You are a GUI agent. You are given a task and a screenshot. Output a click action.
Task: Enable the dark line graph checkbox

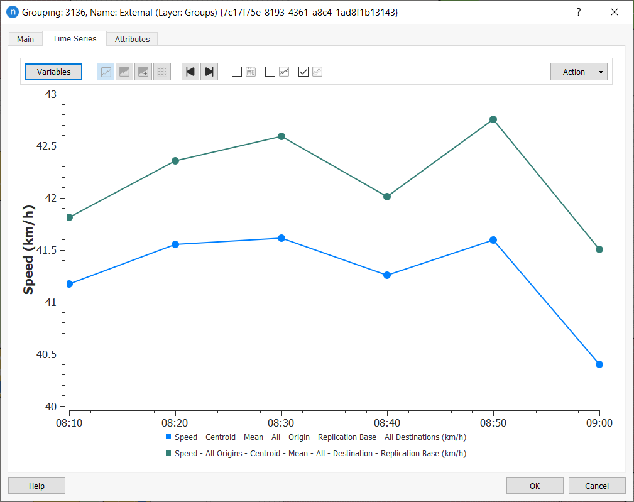pyautogui.click(x=270, y=72)
